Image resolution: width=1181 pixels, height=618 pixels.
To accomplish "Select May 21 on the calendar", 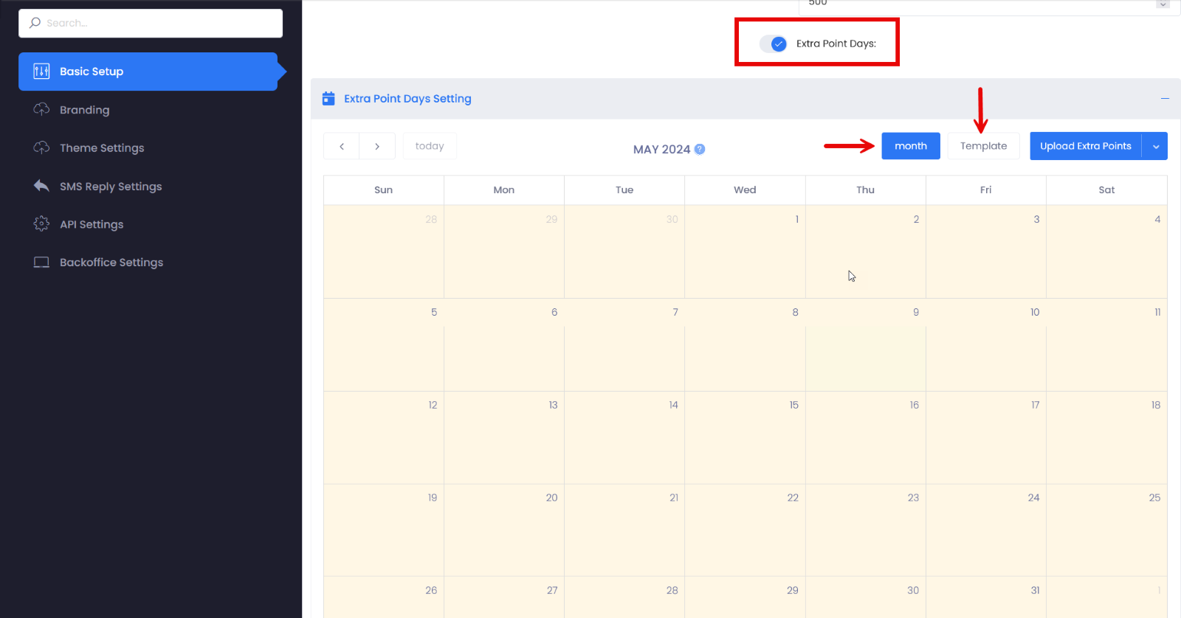I will click(624, 530).
